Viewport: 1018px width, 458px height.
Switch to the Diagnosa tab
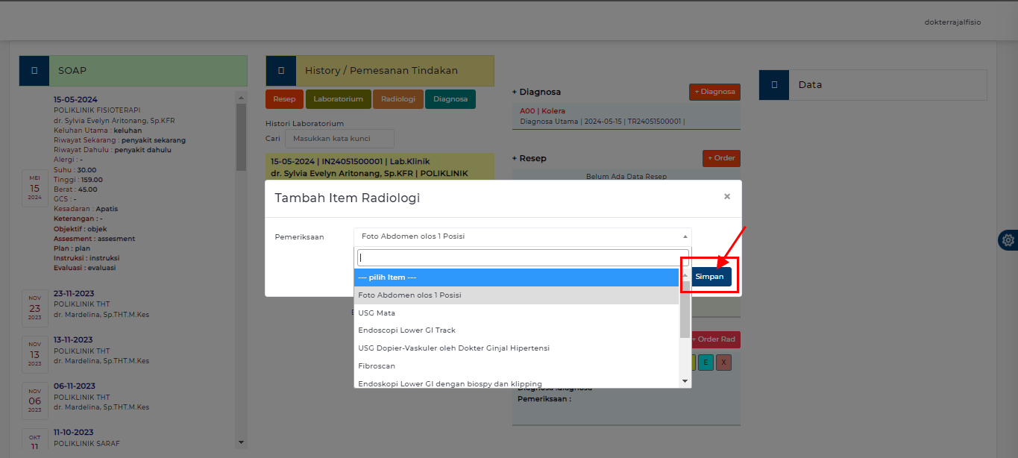(x=450, y=98)
